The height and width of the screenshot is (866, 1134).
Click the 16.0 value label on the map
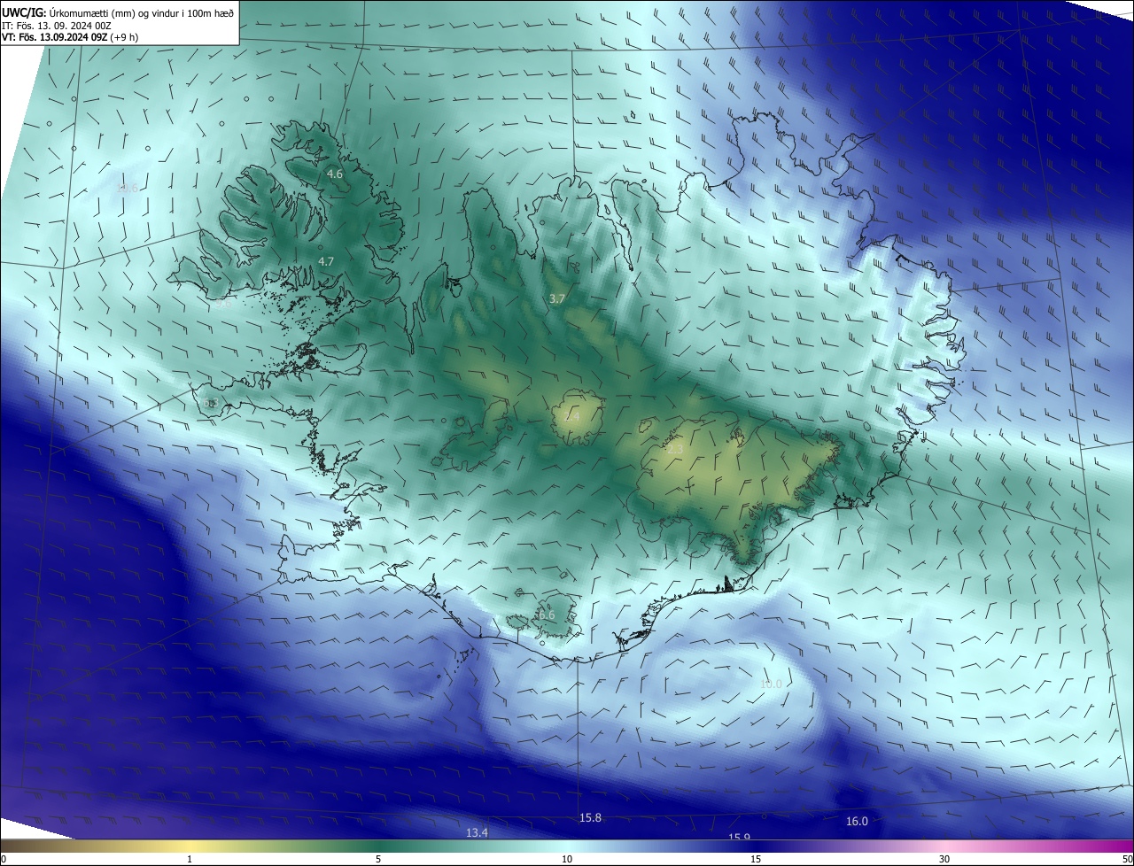pos(857,821)
